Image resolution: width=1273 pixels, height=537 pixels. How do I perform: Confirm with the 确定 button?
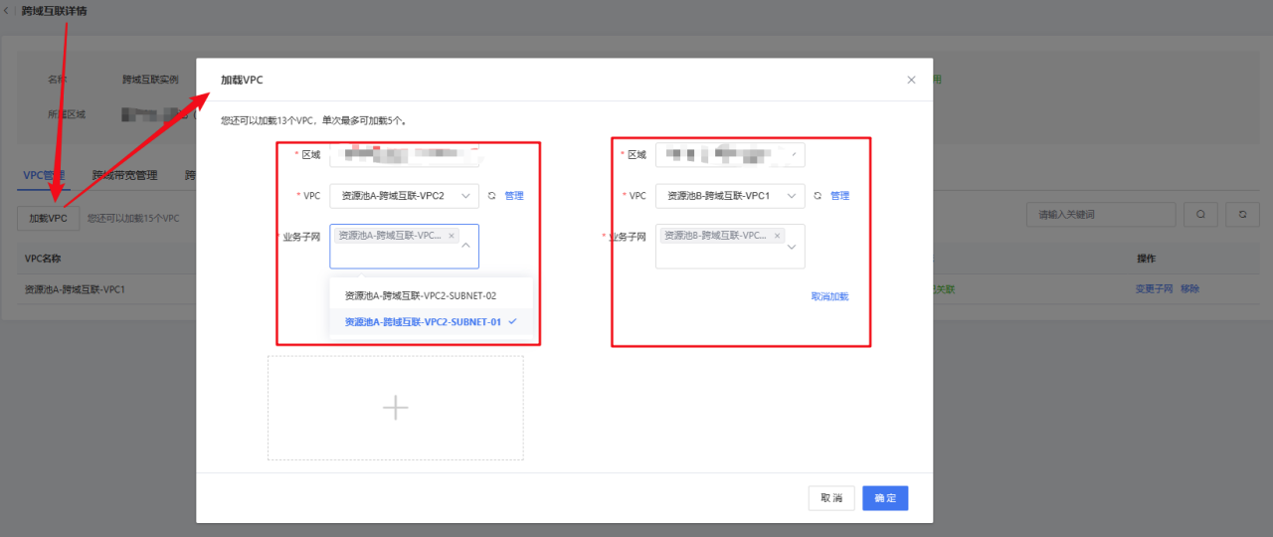point(885,497)
